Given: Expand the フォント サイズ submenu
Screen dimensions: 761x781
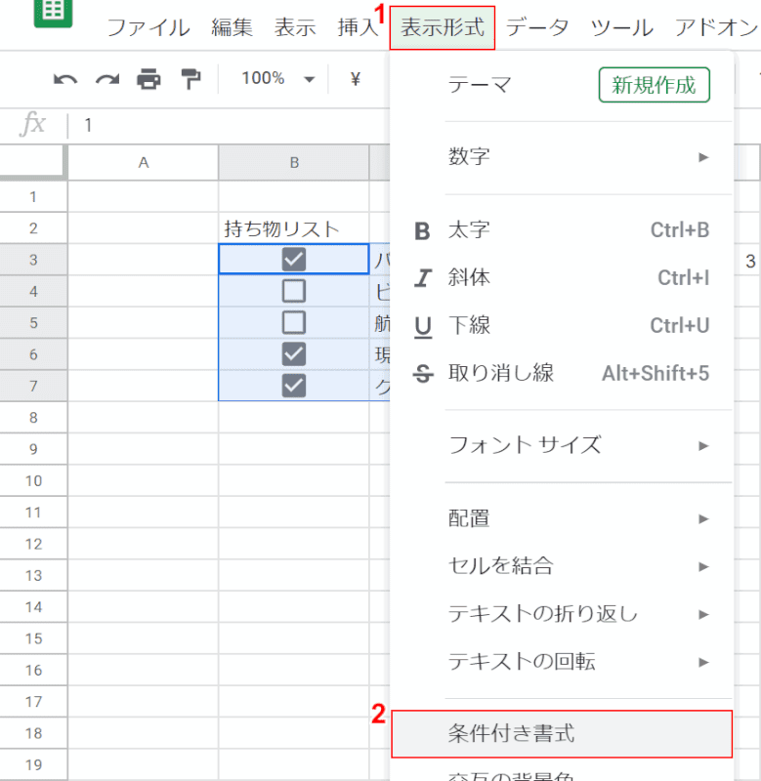Looking at the screenshot, I should click(x=562, y=446).
